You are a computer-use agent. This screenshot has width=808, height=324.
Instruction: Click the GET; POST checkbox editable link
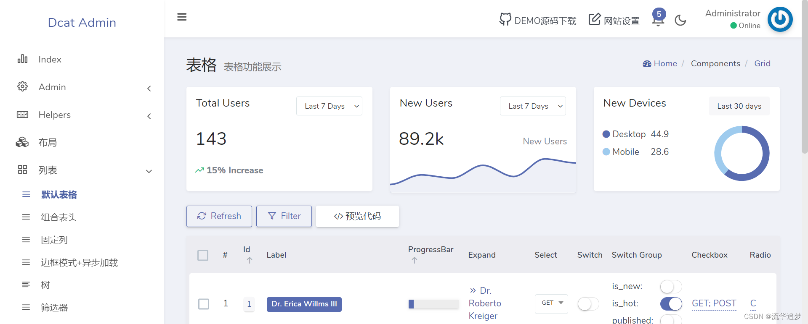click(x=714, y=303)
